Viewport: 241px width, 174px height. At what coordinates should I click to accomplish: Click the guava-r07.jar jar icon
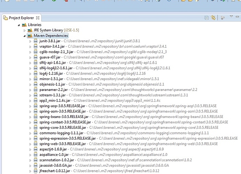click(36, 57)
